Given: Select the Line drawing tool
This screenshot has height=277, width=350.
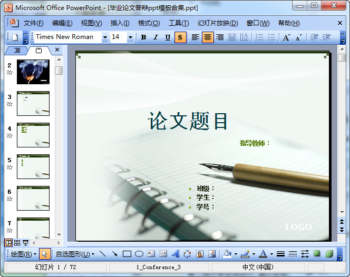Looking at the screenshot, I should (103, 254).
